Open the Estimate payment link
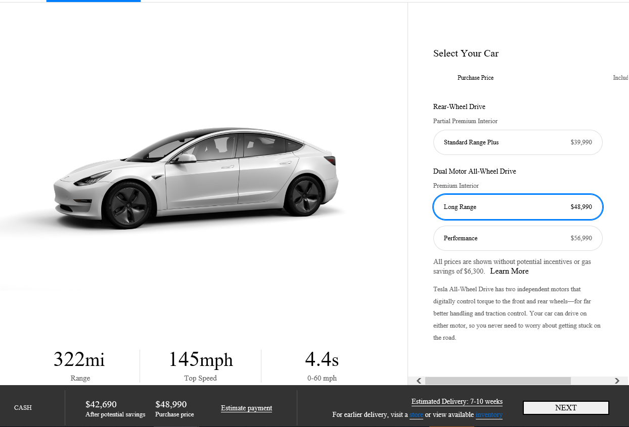 click(x=246, y=408)
